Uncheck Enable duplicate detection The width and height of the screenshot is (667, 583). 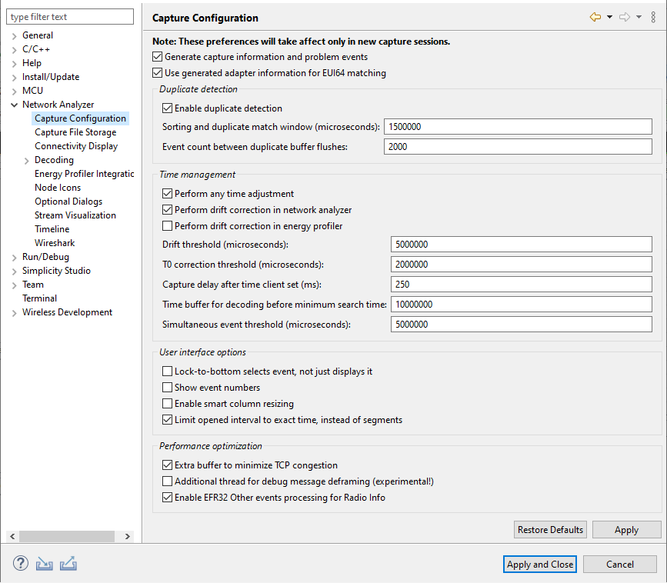point(167,108)
